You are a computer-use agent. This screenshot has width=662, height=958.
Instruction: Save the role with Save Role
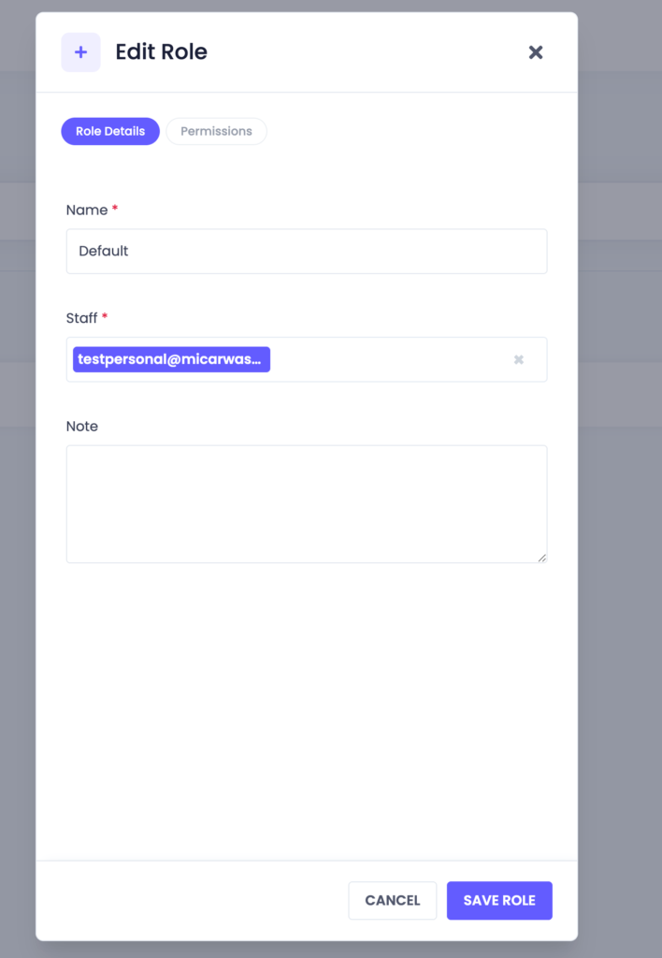click(499, 900)
